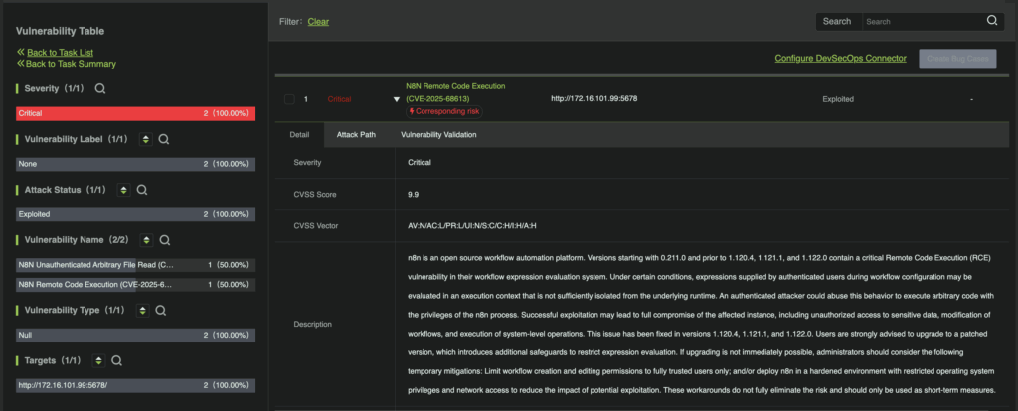The image size is (1018, 411).
Task: Toggle the sort arrows for Vulnerability Label
Action: pyautogui.click(x=146, y=139)
